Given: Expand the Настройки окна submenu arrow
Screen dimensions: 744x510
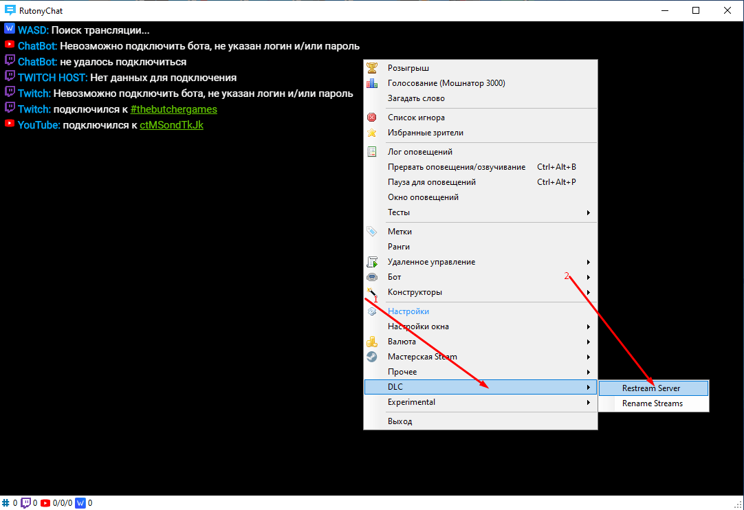Looking at the screenshot, I should [589, 326].
